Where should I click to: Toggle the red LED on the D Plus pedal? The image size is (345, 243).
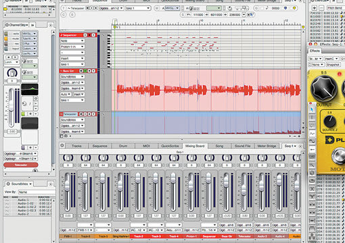tap(339, 74)
